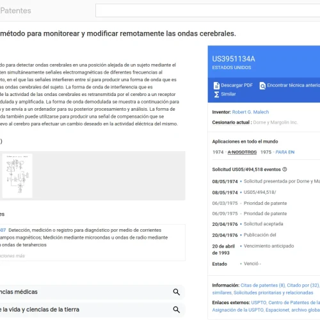
Task: Open Citado por (32) link
Action: (x=303, y=285)
